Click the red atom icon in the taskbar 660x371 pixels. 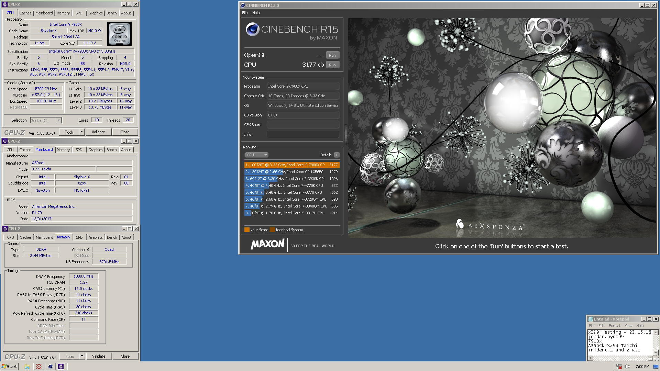39,367
